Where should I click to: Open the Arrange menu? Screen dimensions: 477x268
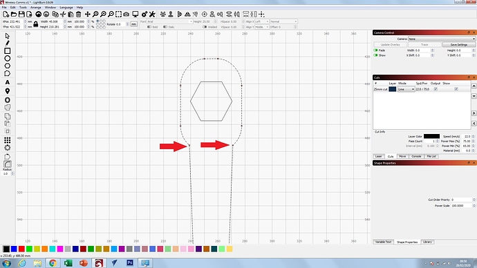click(x=35, y=8)
